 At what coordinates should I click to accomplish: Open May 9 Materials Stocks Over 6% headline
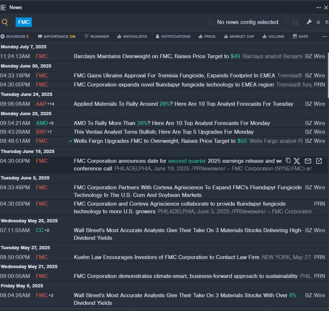[x=185, y=299]
